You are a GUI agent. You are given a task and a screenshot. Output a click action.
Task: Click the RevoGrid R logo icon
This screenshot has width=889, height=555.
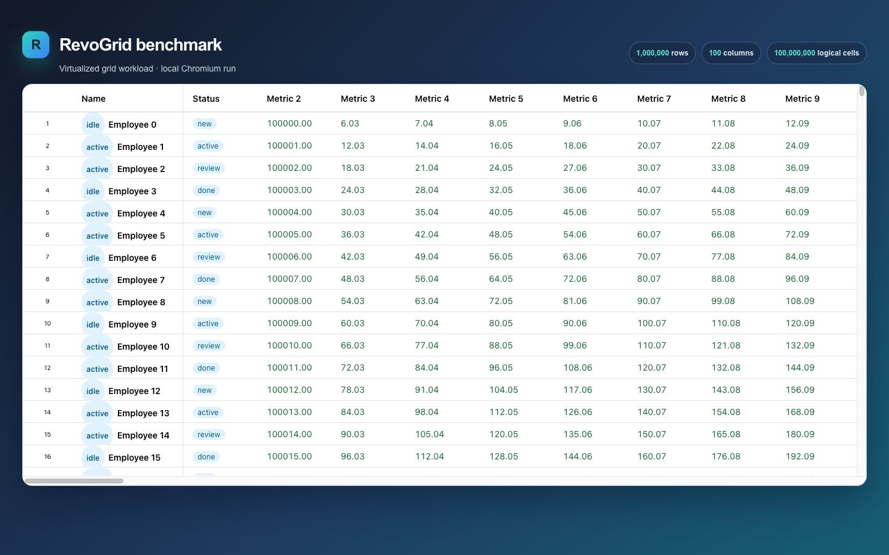(x=36, y=45)
